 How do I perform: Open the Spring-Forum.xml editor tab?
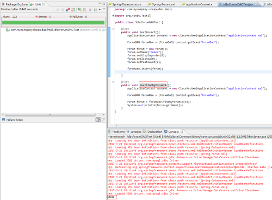point(162,4)
